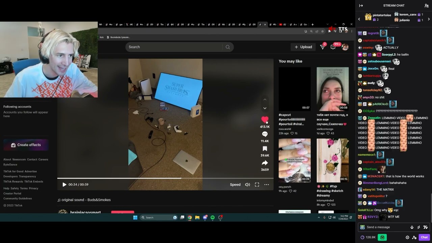Play the paused TikTok video
The height and width of the screenshot is (243, 432).
point(64,185)
